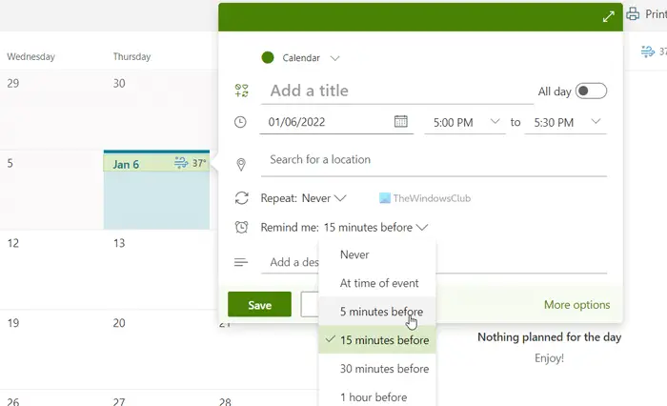Select day 20 in calendar
The width and height of the screenshot is (667, 406).
[119, 323]
